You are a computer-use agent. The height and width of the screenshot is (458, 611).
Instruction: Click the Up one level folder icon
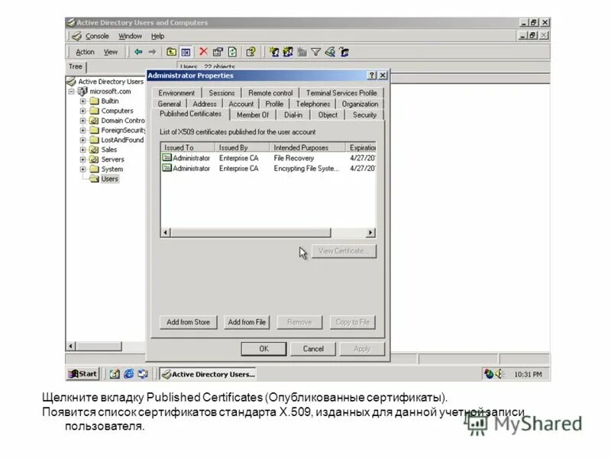(171, 52)
